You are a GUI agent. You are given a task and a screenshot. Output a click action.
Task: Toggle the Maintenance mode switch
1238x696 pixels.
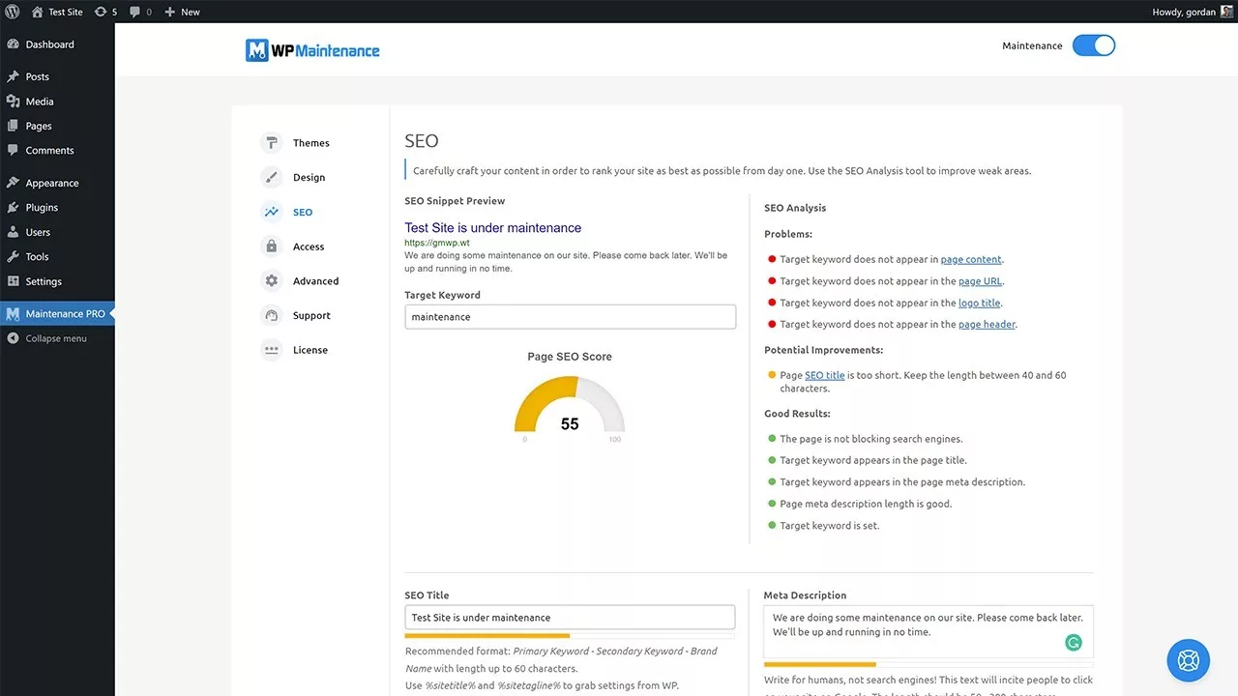coord(1093,45)
